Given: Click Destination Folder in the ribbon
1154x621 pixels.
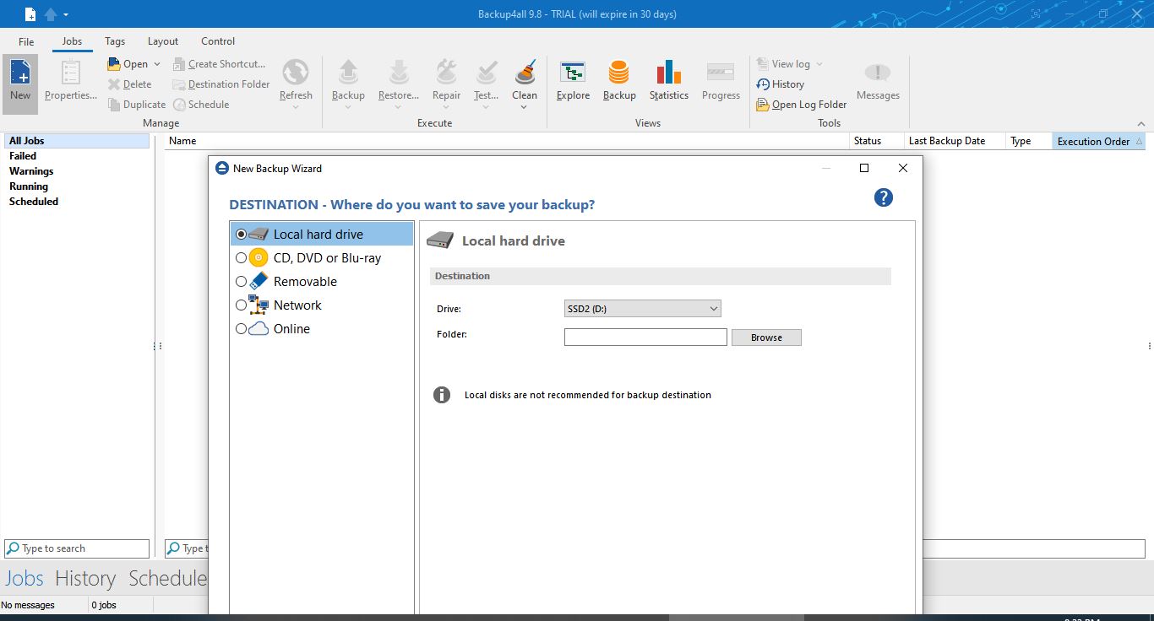Looking at the screenshot, I should coord(221,84).
